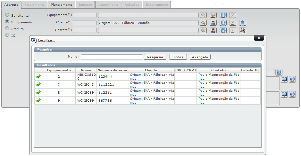Click the computer monitor icon beside Equipamento
The image size is (301, 156).
click(213, 15)
